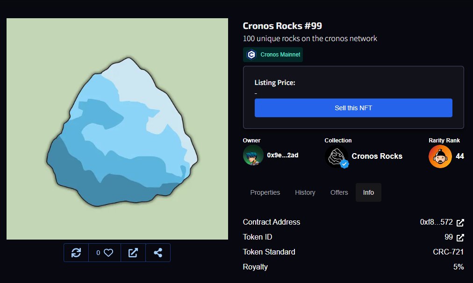Click the Contract Address external link icon
Viewport: 473px width, 283px height.
pos(461,222)
